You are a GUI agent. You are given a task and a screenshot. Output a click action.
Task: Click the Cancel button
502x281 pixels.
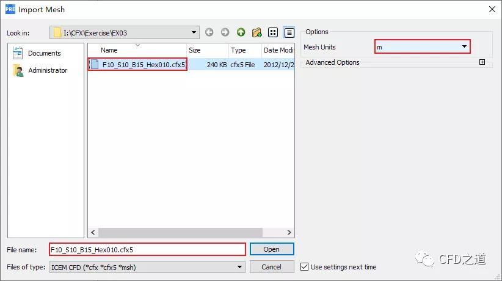[272, 267]
